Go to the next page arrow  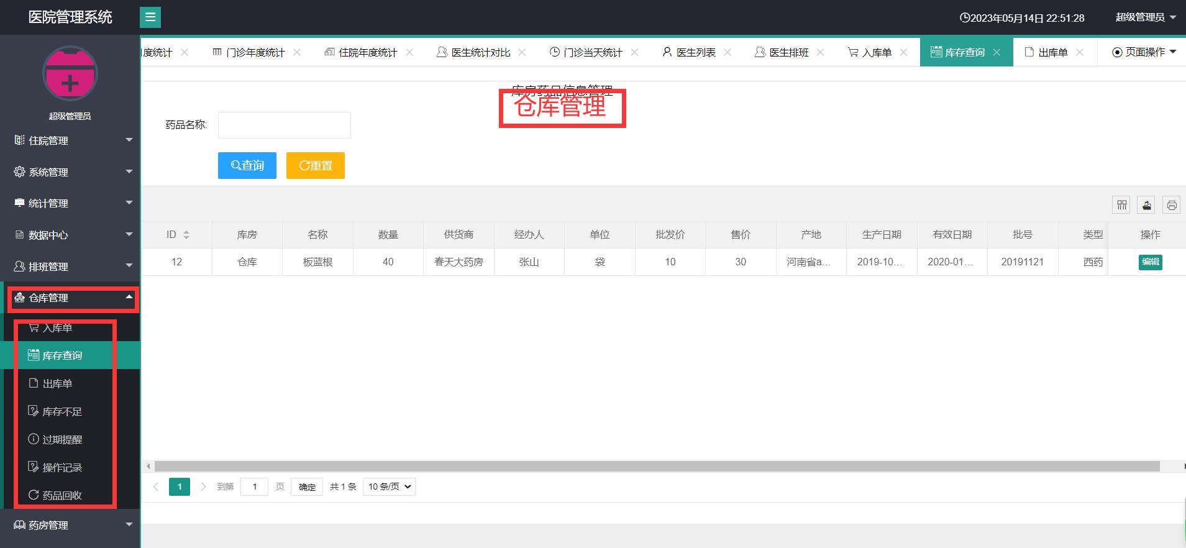(x=203, y=486)
